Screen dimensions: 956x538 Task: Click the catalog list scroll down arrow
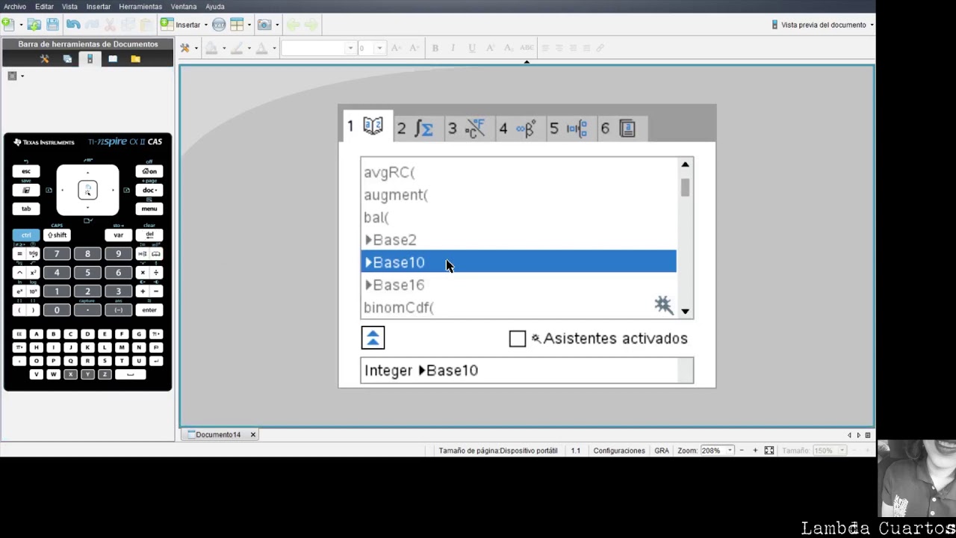tap(685, 311)
